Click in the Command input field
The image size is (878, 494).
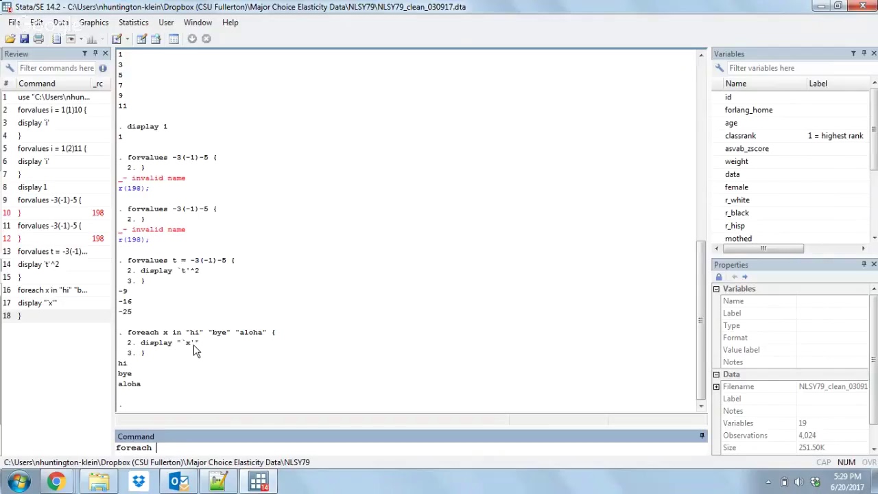point(412,447)
